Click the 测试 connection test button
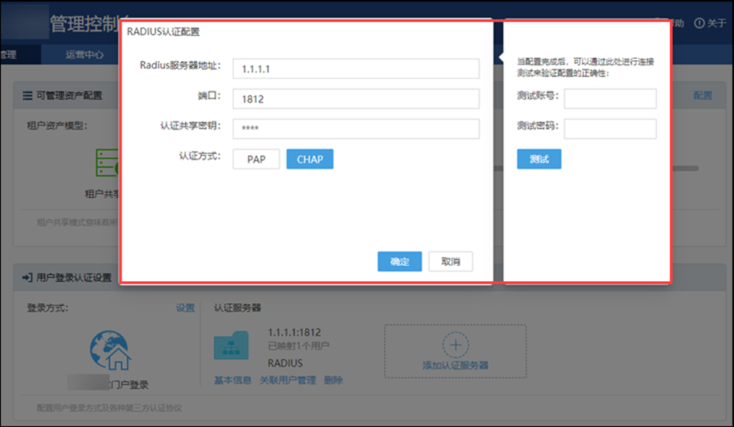Screen dimensions: 734x427 point(539,159)
